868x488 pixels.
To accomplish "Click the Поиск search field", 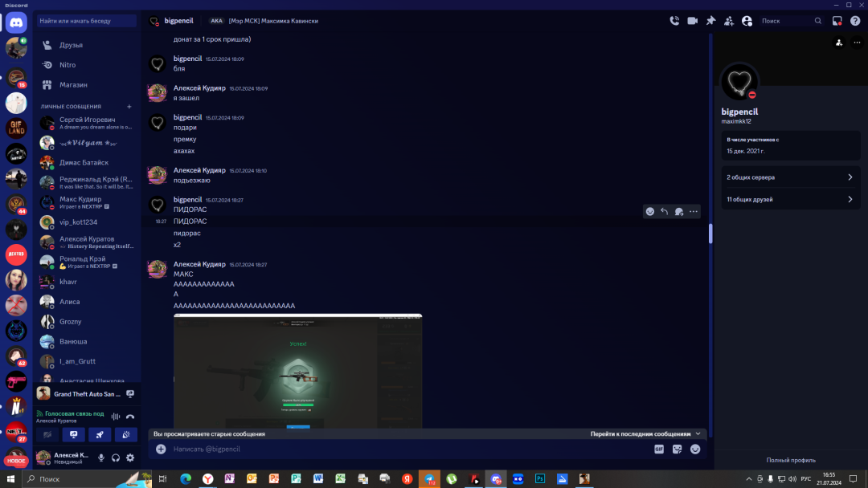I will pos(784,21).
